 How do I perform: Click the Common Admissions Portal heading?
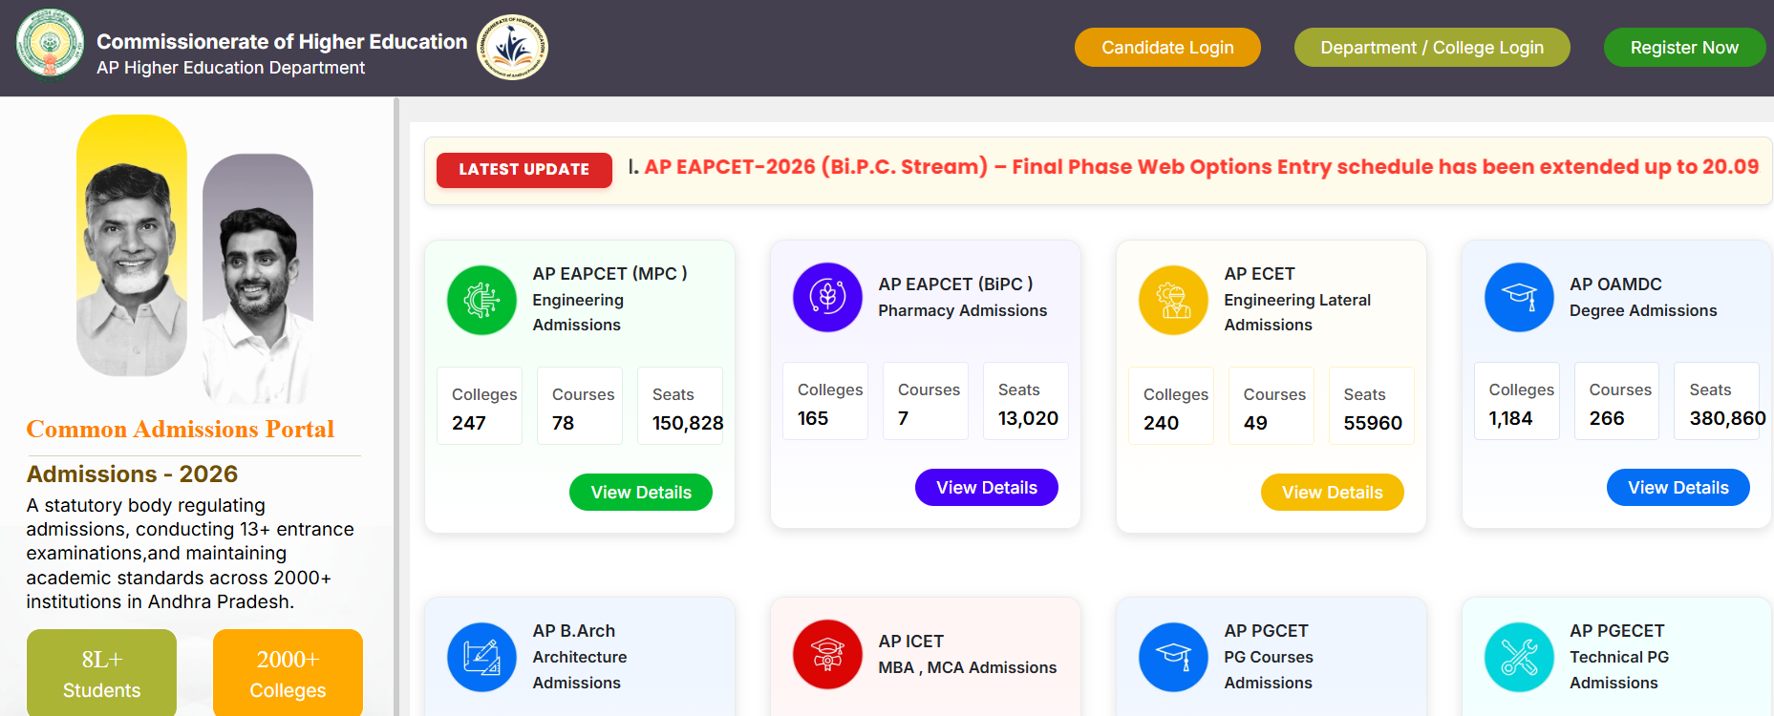pyautogui.click(x=180, y=430)
